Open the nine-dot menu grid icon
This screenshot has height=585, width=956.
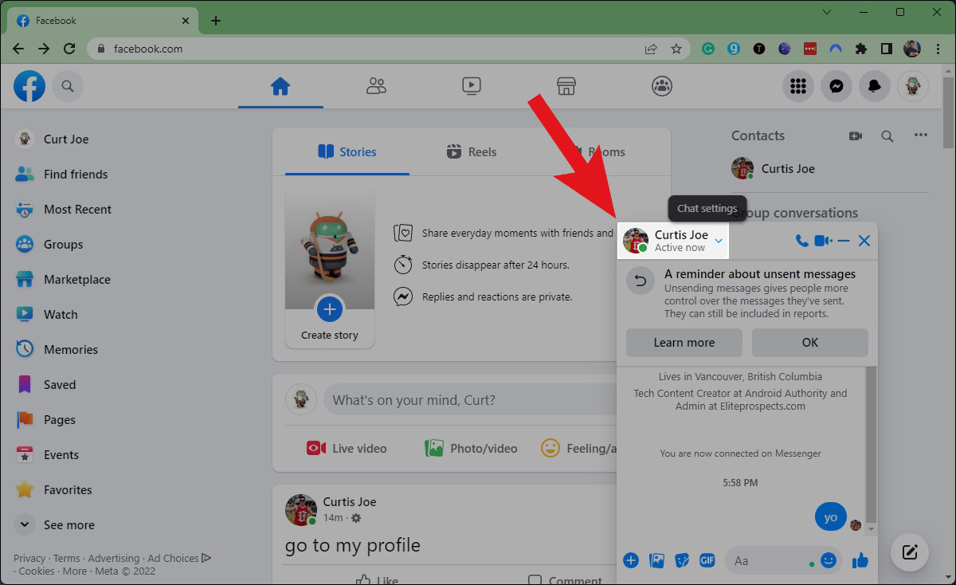[x=798, y=86]
